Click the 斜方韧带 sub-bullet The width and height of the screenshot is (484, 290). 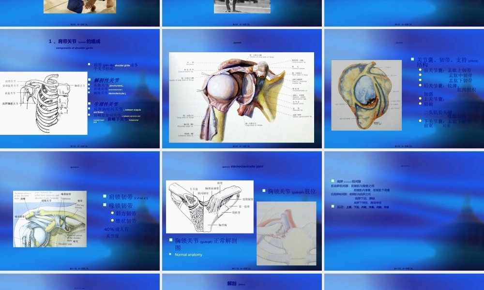126,213
